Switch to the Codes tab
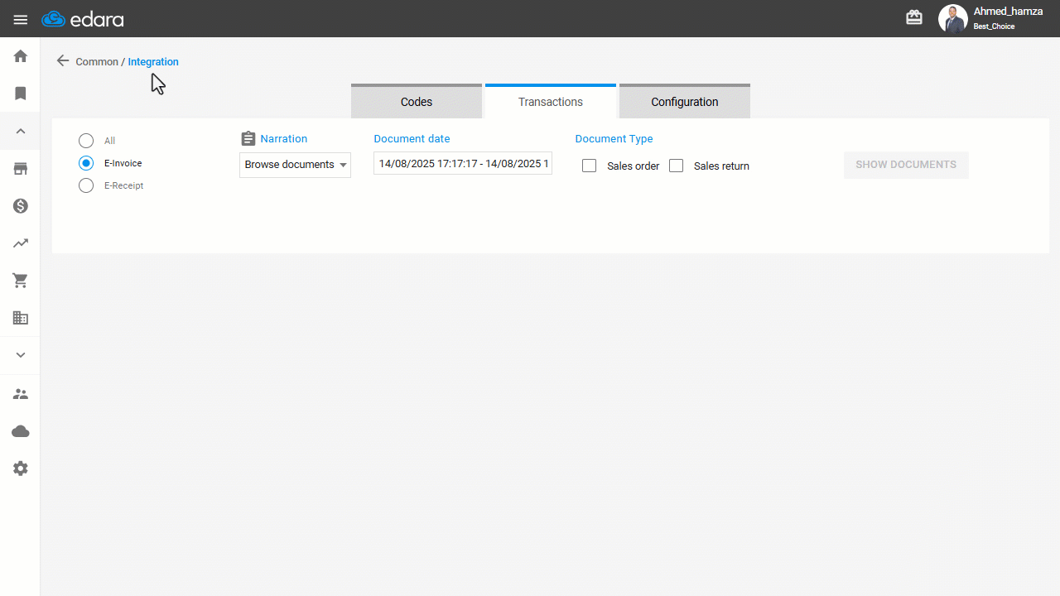 417,102
